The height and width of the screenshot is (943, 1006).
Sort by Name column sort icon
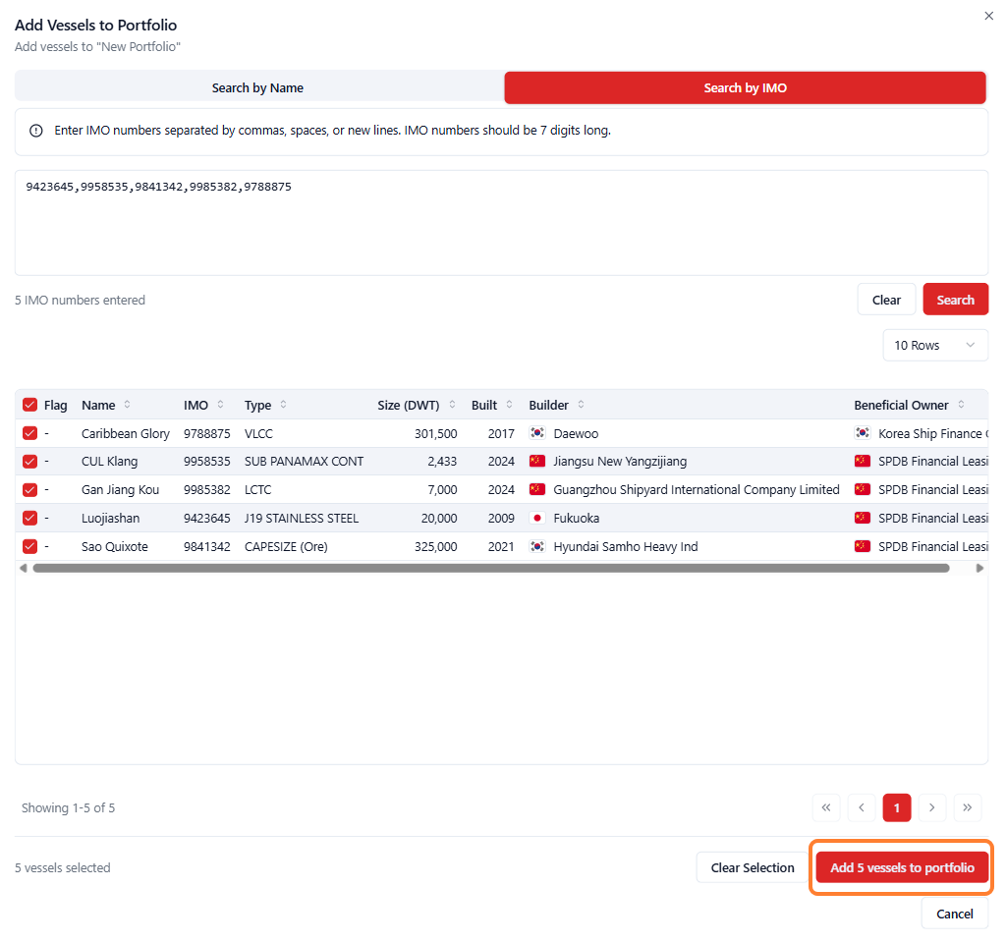[x=127, y=405]
